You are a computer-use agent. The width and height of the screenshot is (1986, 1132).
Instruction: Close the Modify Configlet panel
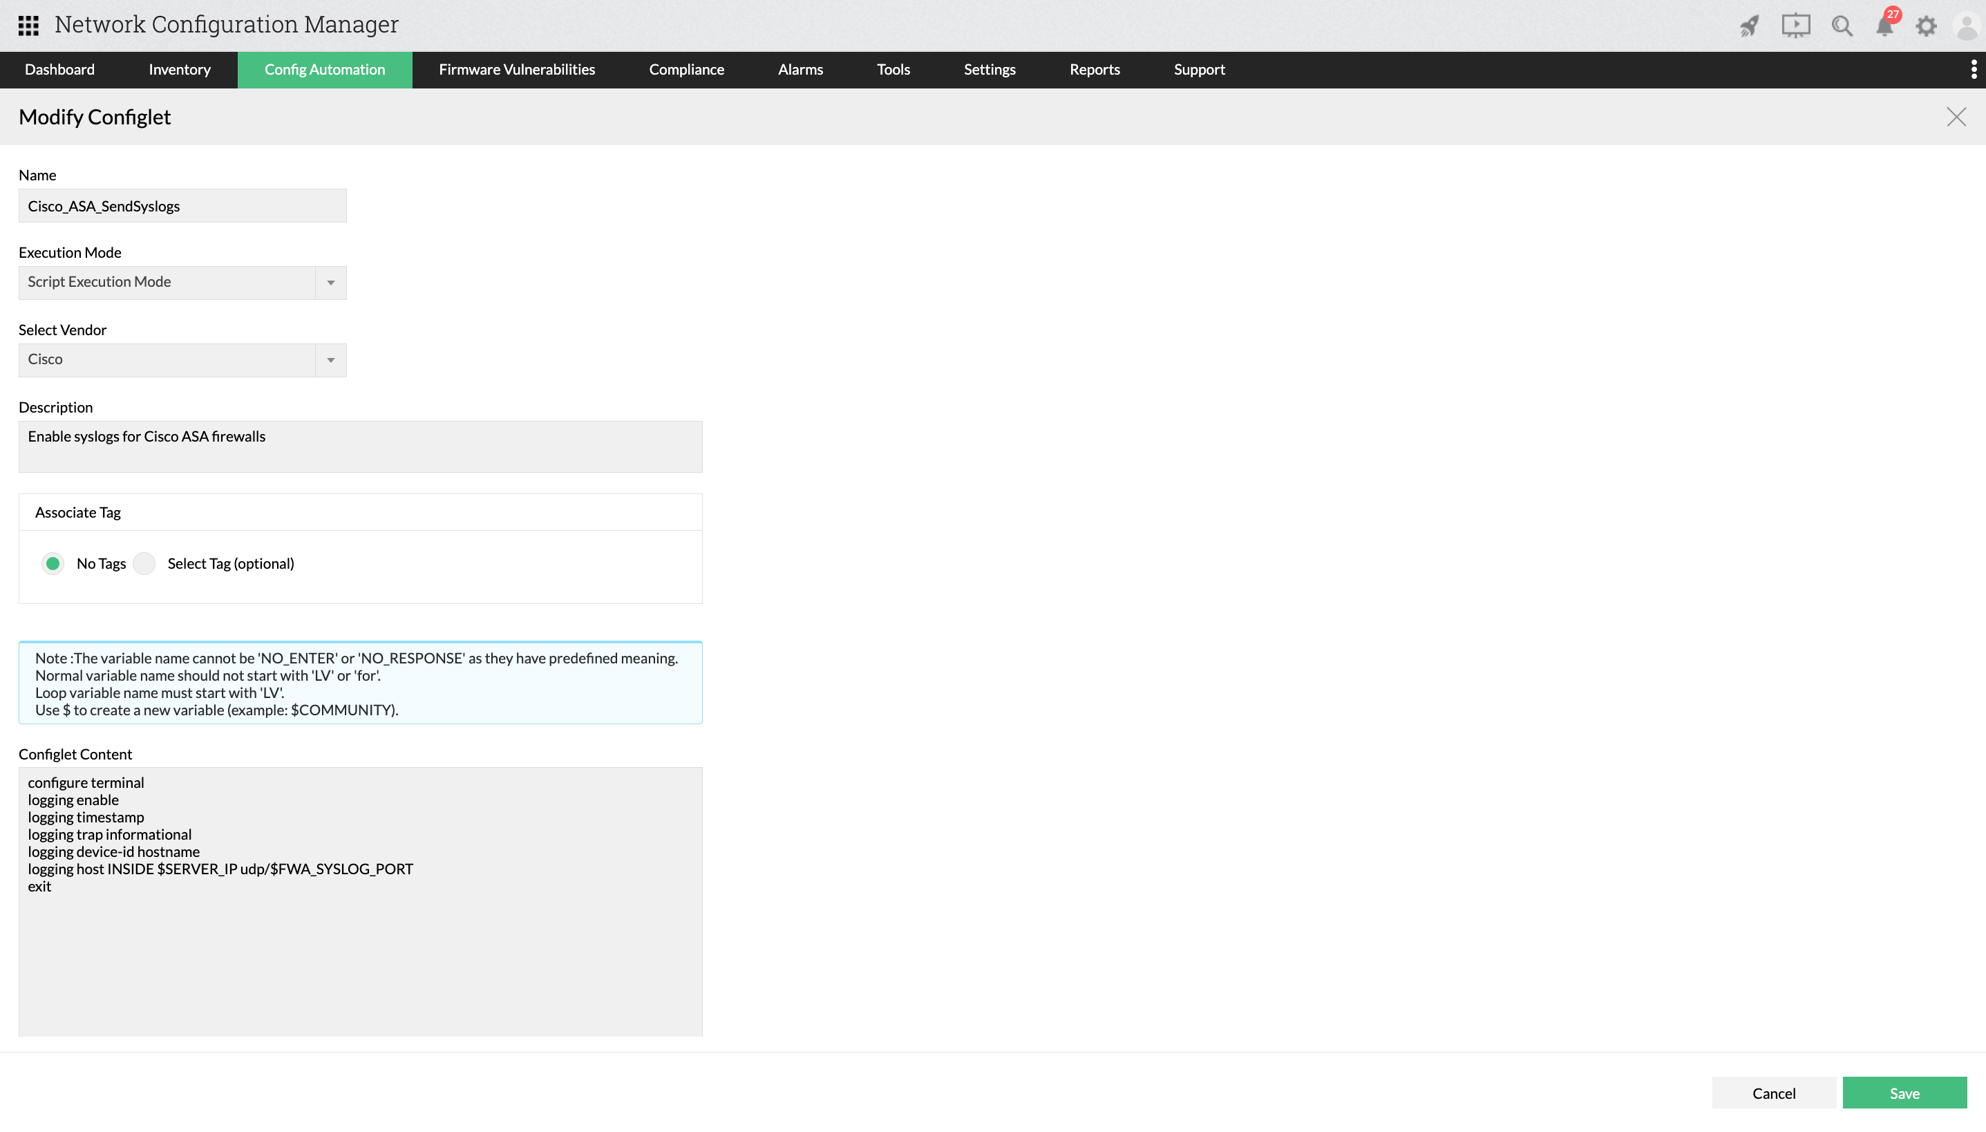pos(1956,117)
